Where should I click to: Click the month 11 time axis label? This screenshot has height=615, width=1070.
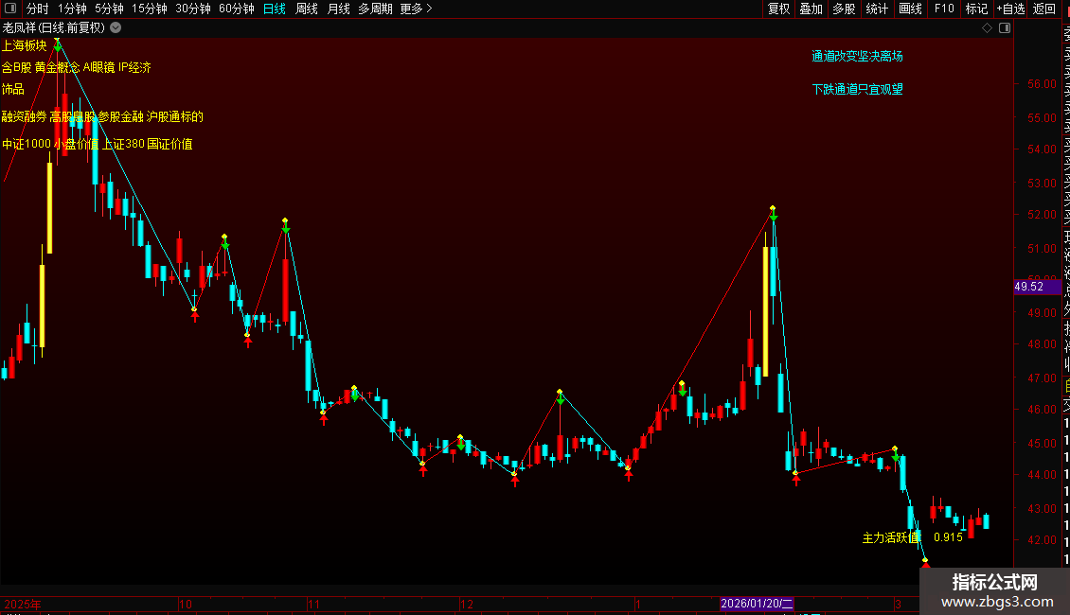313,604
